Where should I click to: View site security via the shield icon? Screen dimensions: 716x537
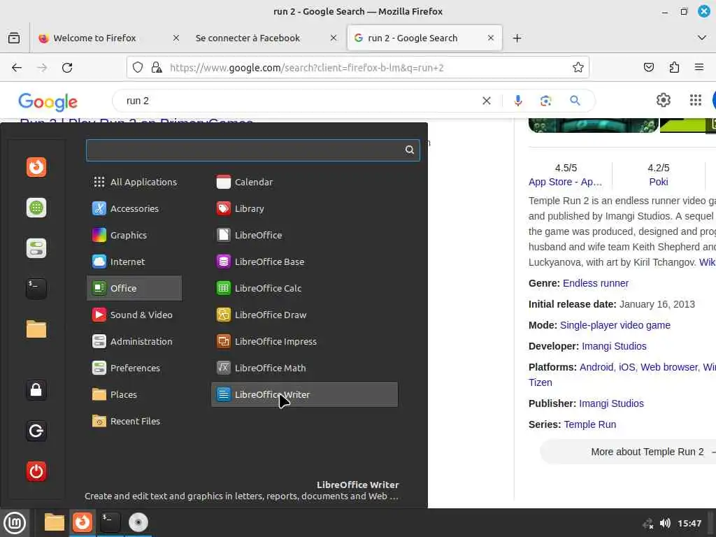click(x=138, y=68)
